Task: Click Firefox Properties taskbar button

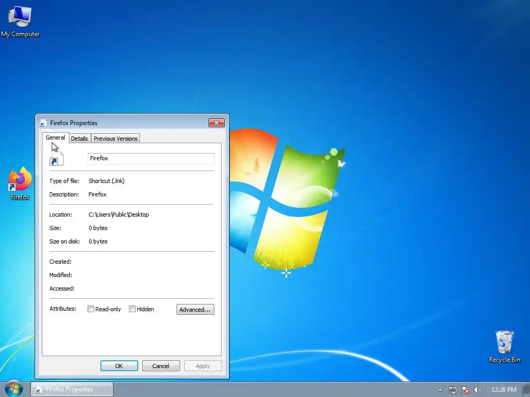Action: [x=72, y=389]
